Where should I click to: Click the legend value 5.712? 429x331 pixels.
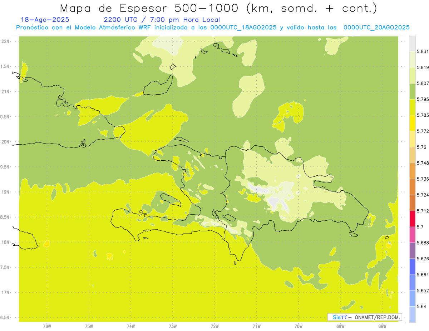423,211
